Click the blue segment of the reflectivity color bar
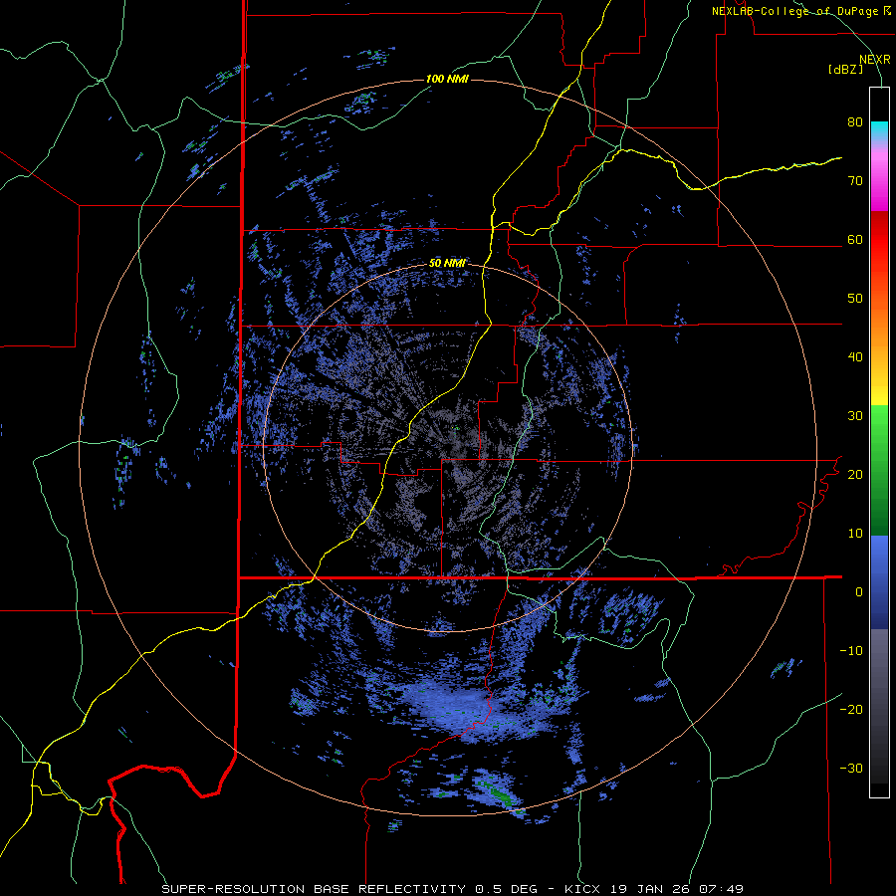896x896 pixels. coord(879,582)
